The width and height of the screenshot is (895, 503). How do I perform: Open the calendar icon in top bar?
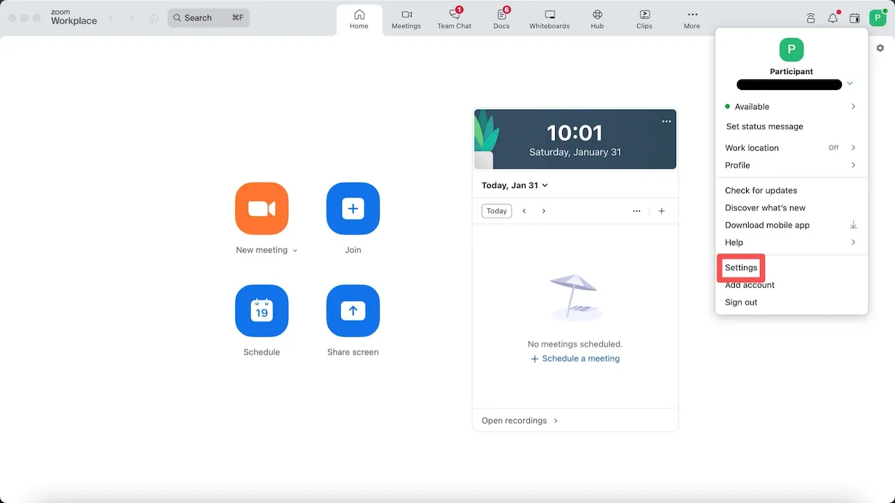[x=854, y=18]
